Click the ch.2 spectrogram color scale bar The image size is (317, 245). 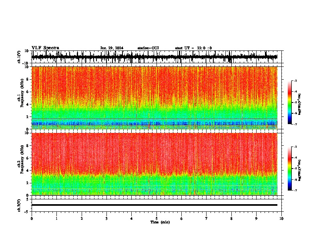click(290, 169)
